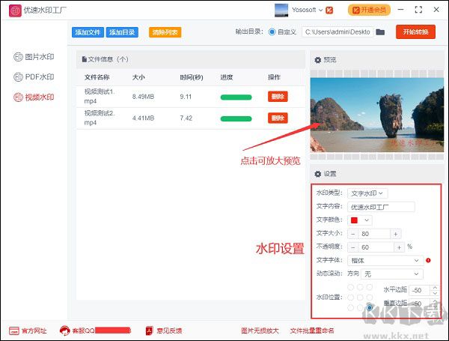449x341 pixels.
Task: Click the red font warning icon
Action: click(x=428, y=260)
